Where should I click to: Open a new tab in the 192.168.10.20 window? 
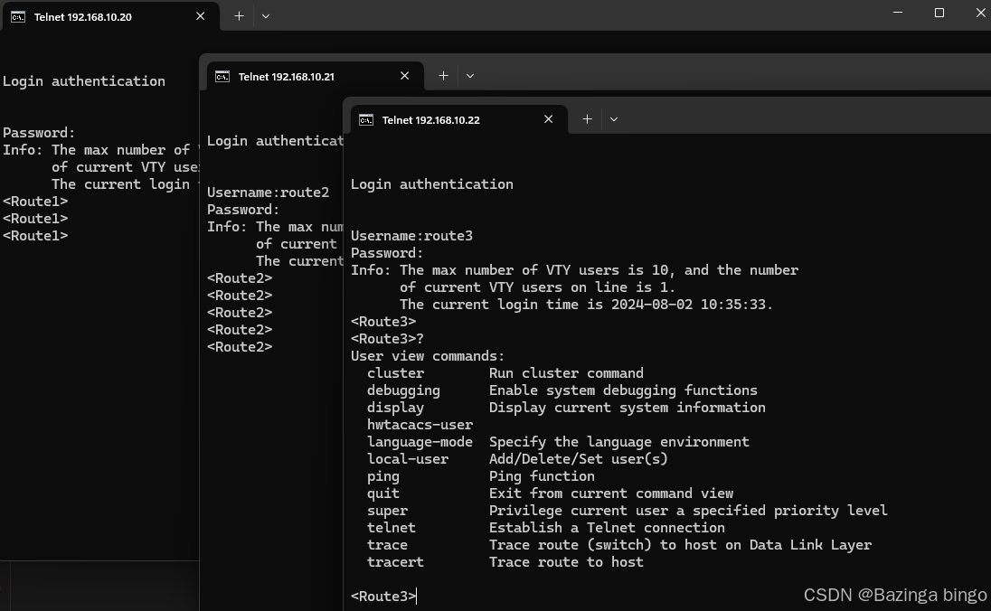click(239, 16)
